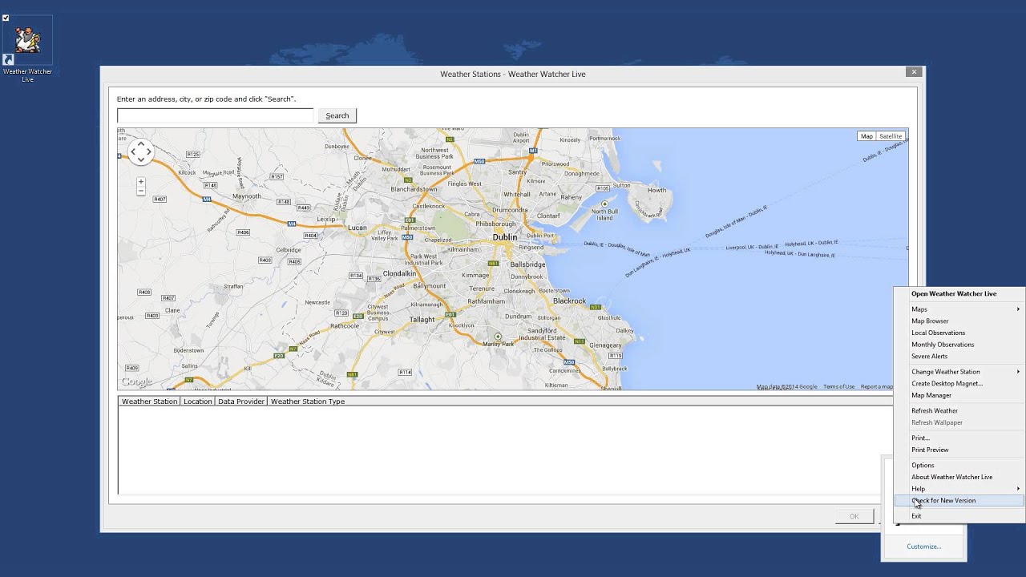Choose Monthly Observations in the menu

[959, 345]
